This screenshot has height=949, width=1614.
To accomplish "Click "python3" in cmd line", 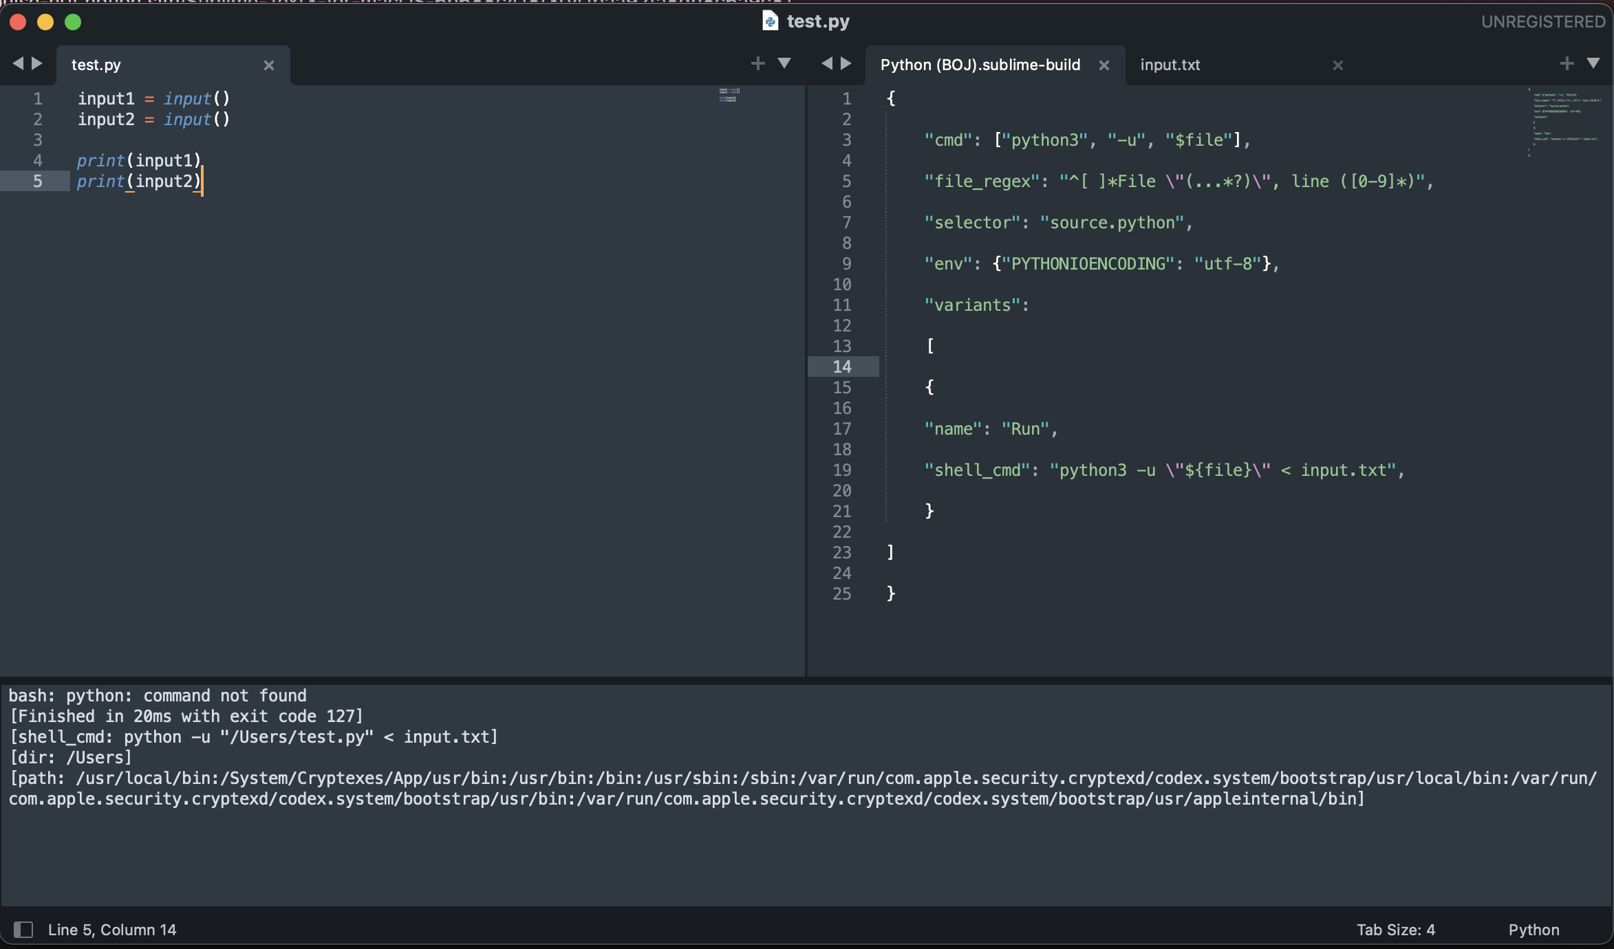I will (x=1045, y=140).
